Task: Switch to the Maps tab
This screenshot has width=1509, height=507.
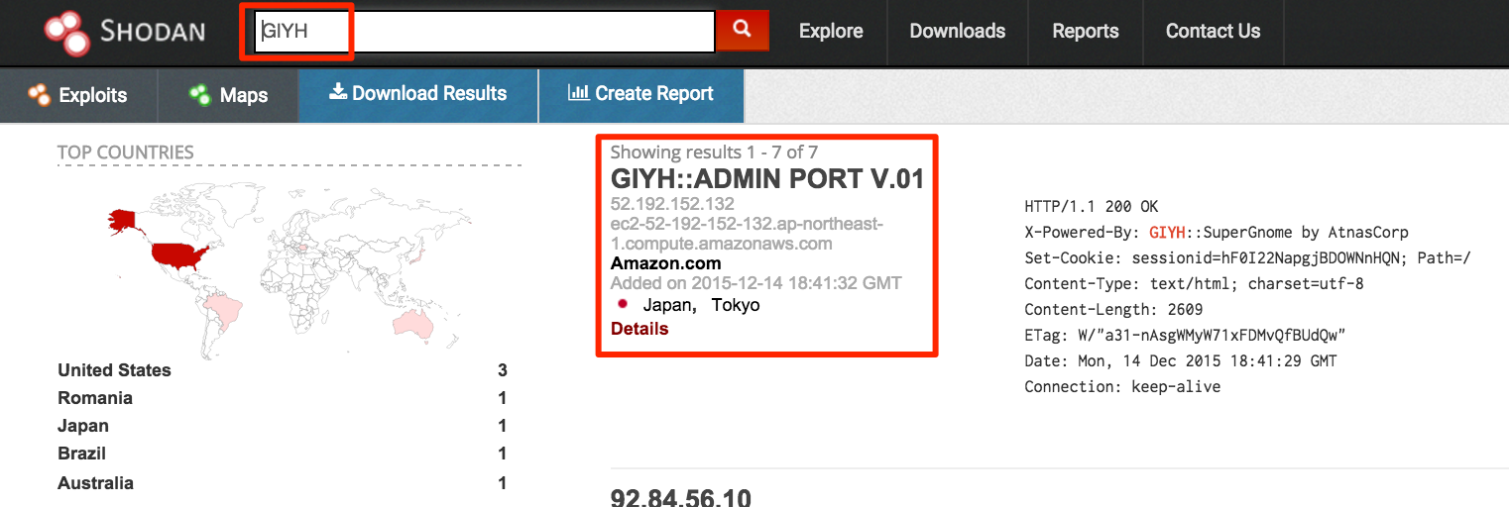Action: pyautogui.click(x=228, y=96)
